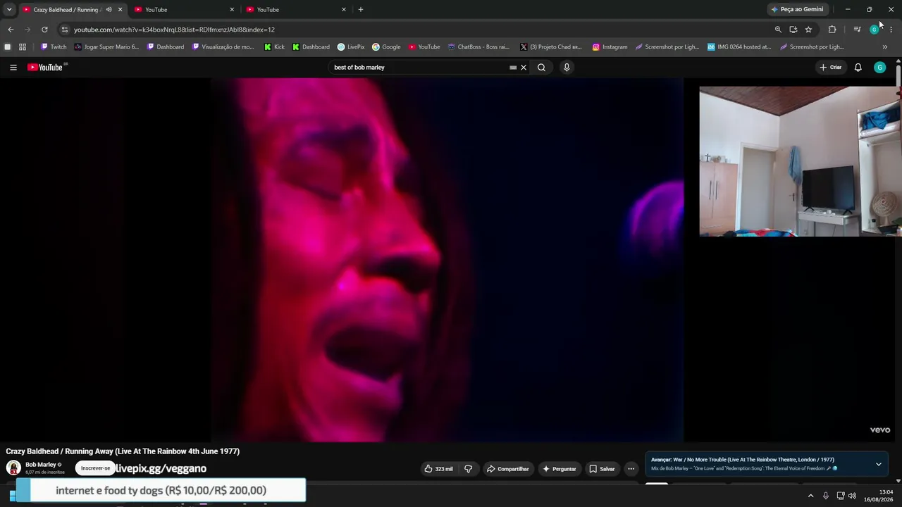Mute the Crazy Baldhead tab audio
Viewport: 902px width, 507px height.
pos(109,10)
